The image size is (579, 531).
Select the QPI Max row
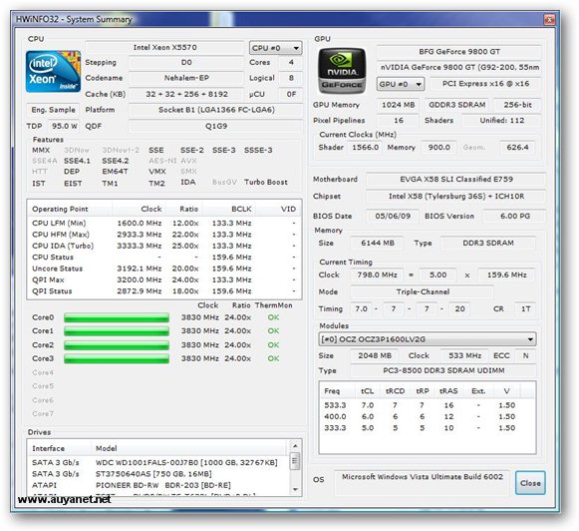164,279
